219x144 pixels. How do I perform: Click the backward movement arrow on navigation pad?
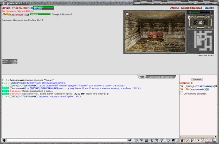point(200,27)
